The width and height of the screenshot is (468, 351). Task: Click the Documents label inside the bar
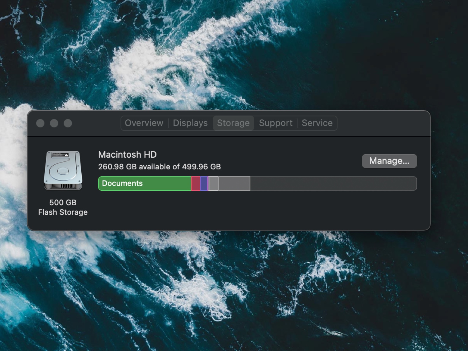coord(122,183)
